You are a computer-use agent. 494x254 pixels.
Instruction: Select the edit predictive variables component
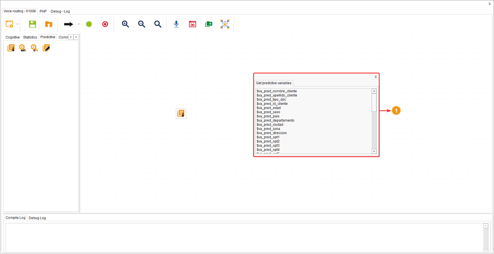coord(46,48)
